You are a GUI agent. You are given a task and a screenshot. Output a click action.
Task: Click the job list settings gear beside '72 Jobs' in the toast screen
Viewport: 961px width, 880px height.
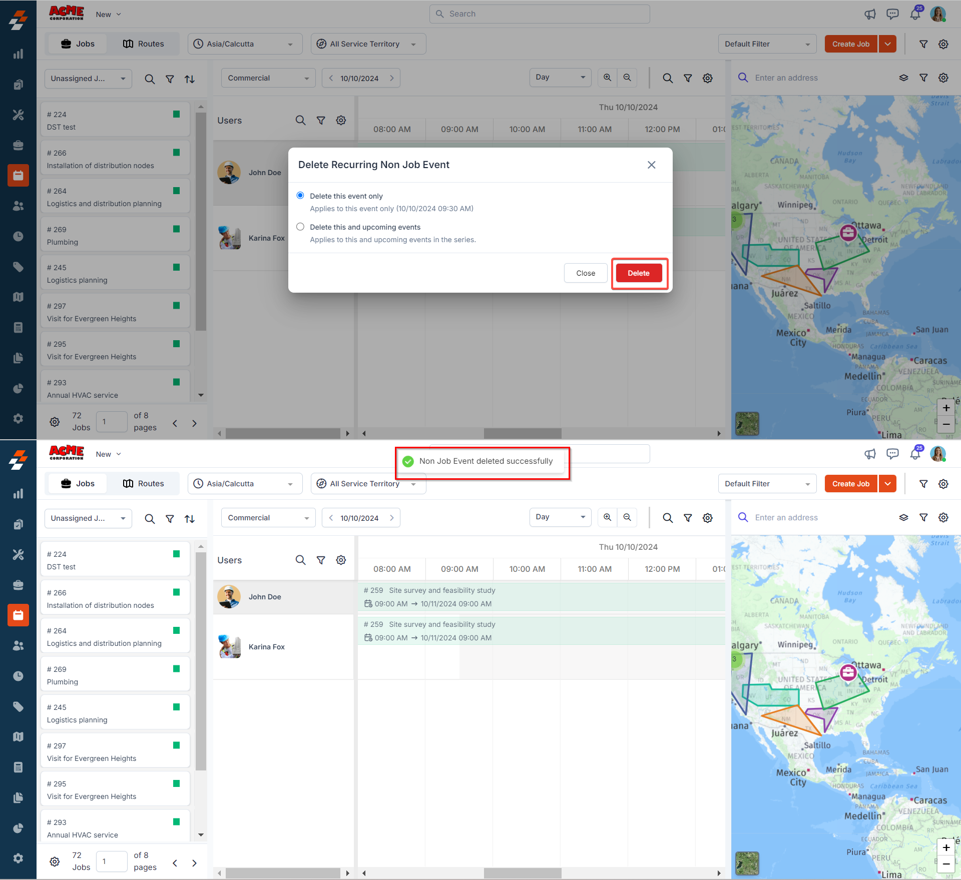tap(55, 861)
